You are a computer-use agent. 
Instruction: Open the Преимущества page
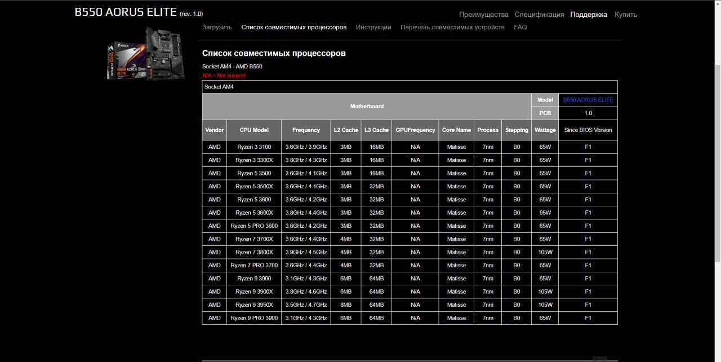[483, 15]
